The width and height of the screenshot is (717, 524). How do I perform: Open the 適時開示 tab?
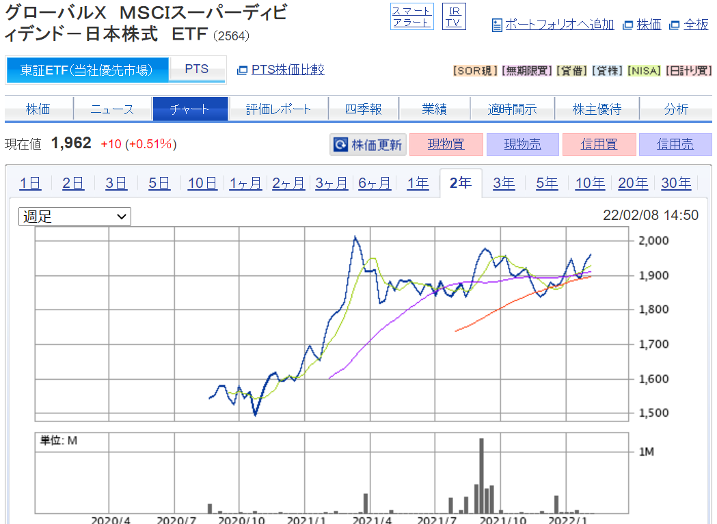click(512, 109)
